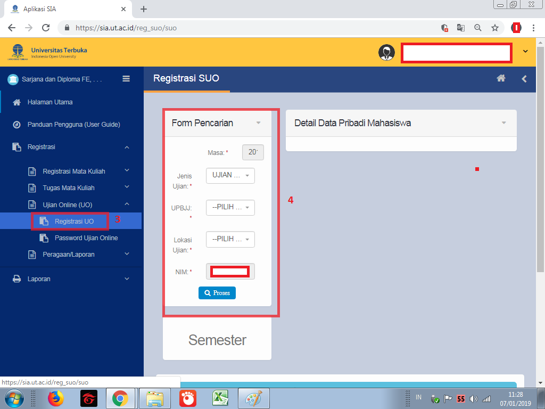Bookmark page with the star icon
This screenshot has height=409, width=545.
pyautogui.click(x=494, y=28)
